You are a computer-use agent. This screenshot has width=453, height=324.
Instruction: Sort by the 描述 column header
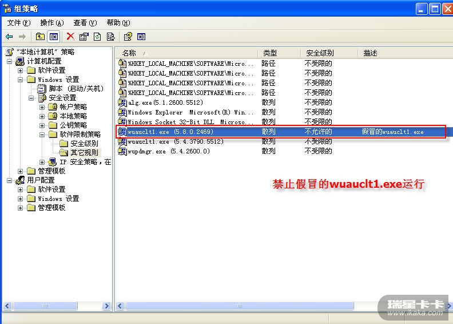click(406, 53)
